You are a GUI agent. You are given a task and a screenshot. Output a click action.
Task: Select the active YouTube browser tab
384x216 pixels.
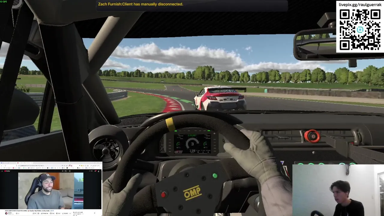25,163
